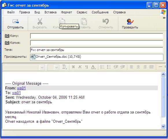
Task: Open the Сообщение menu
Action: click(x=100, y=12)
